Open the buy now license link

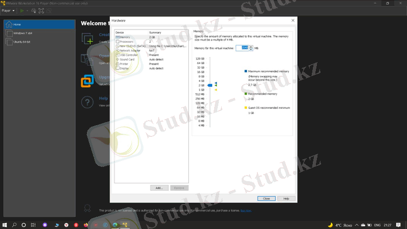tap(246, 211)
